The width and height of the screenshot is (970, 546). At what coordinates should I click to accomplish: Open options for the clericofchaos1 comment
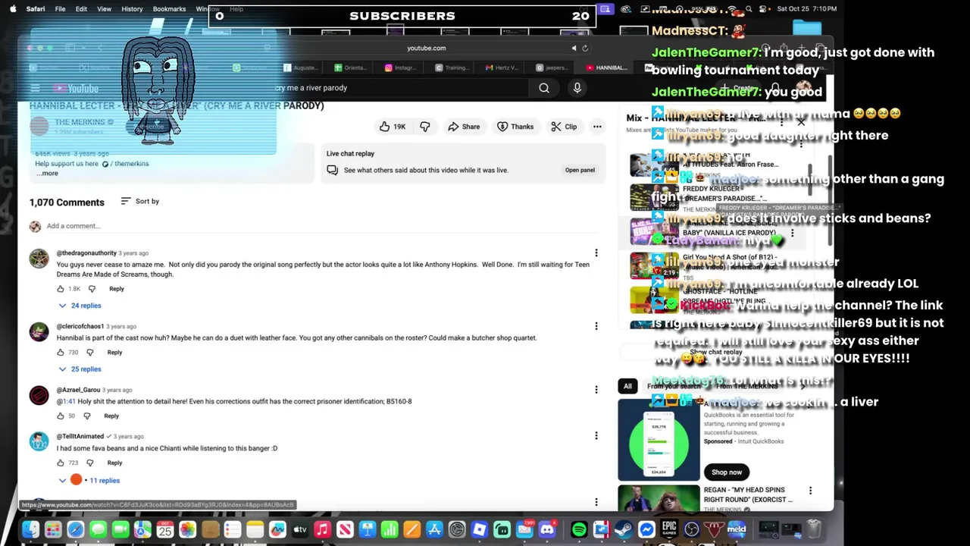point(596,326)
